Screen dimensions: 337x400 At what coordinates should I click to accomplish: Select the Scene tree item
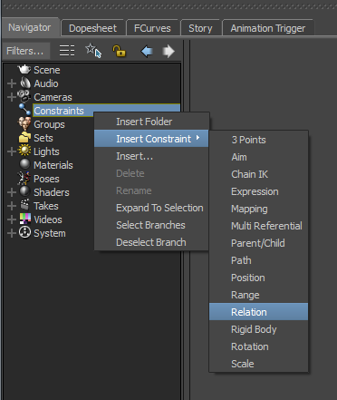point(47,70)
